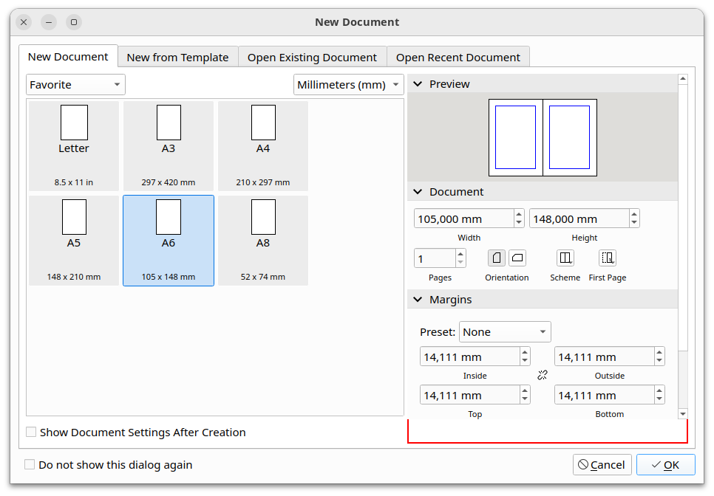The height and width of the screenshot is (496, 714).
Task: Pick the A8 page size preset
Action: [x=263, y=241]
